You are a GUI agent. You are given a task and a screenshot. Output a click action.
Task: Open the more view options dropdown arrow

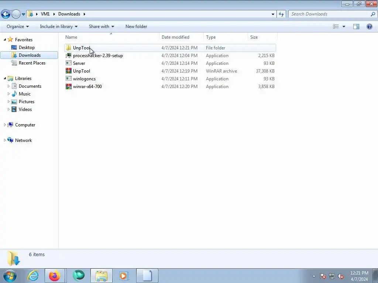point(344,27)
